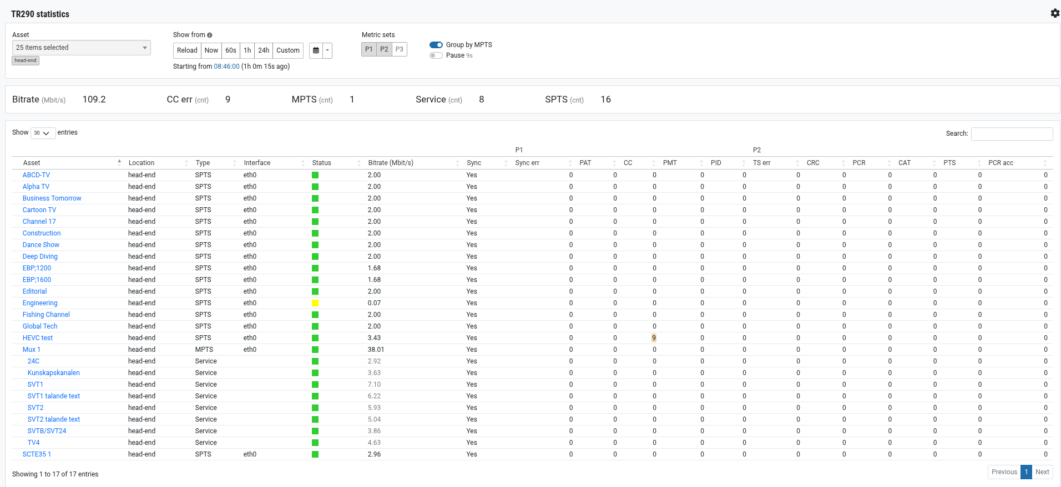Enable the Pause toggle
Screen dimensions: 1061x487
[x=436, y=55]
